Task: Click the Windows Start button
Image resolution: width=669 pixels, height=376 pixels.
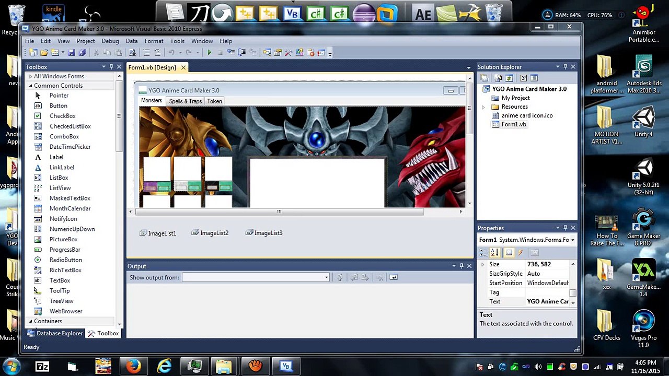Action: click(11, 366)
